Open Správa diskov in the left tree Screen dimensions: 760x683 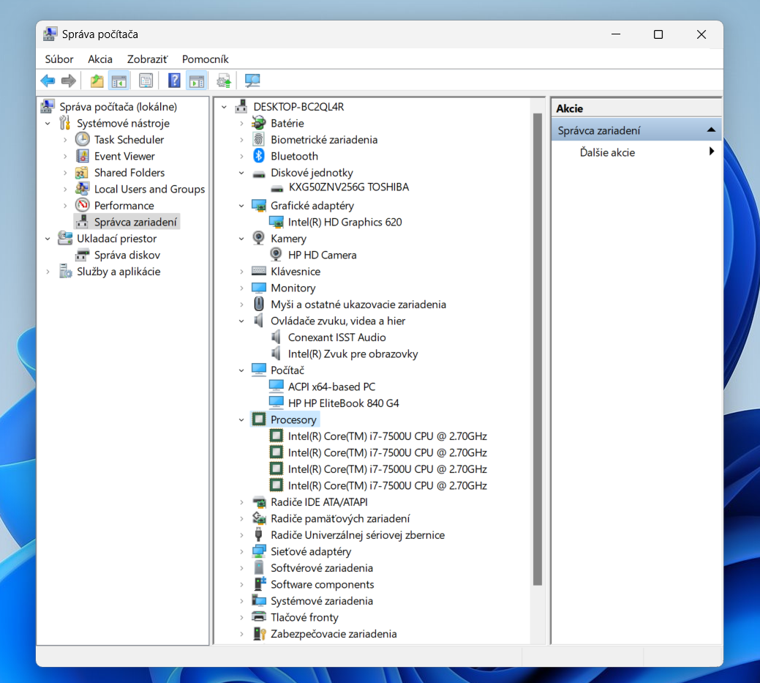(x=127, y=255)
